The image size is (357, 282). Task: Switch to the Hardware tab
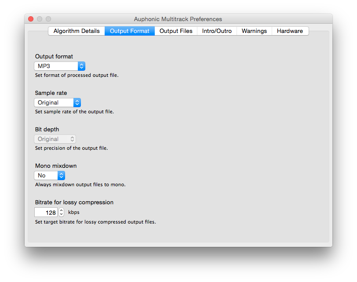[290, 31]
